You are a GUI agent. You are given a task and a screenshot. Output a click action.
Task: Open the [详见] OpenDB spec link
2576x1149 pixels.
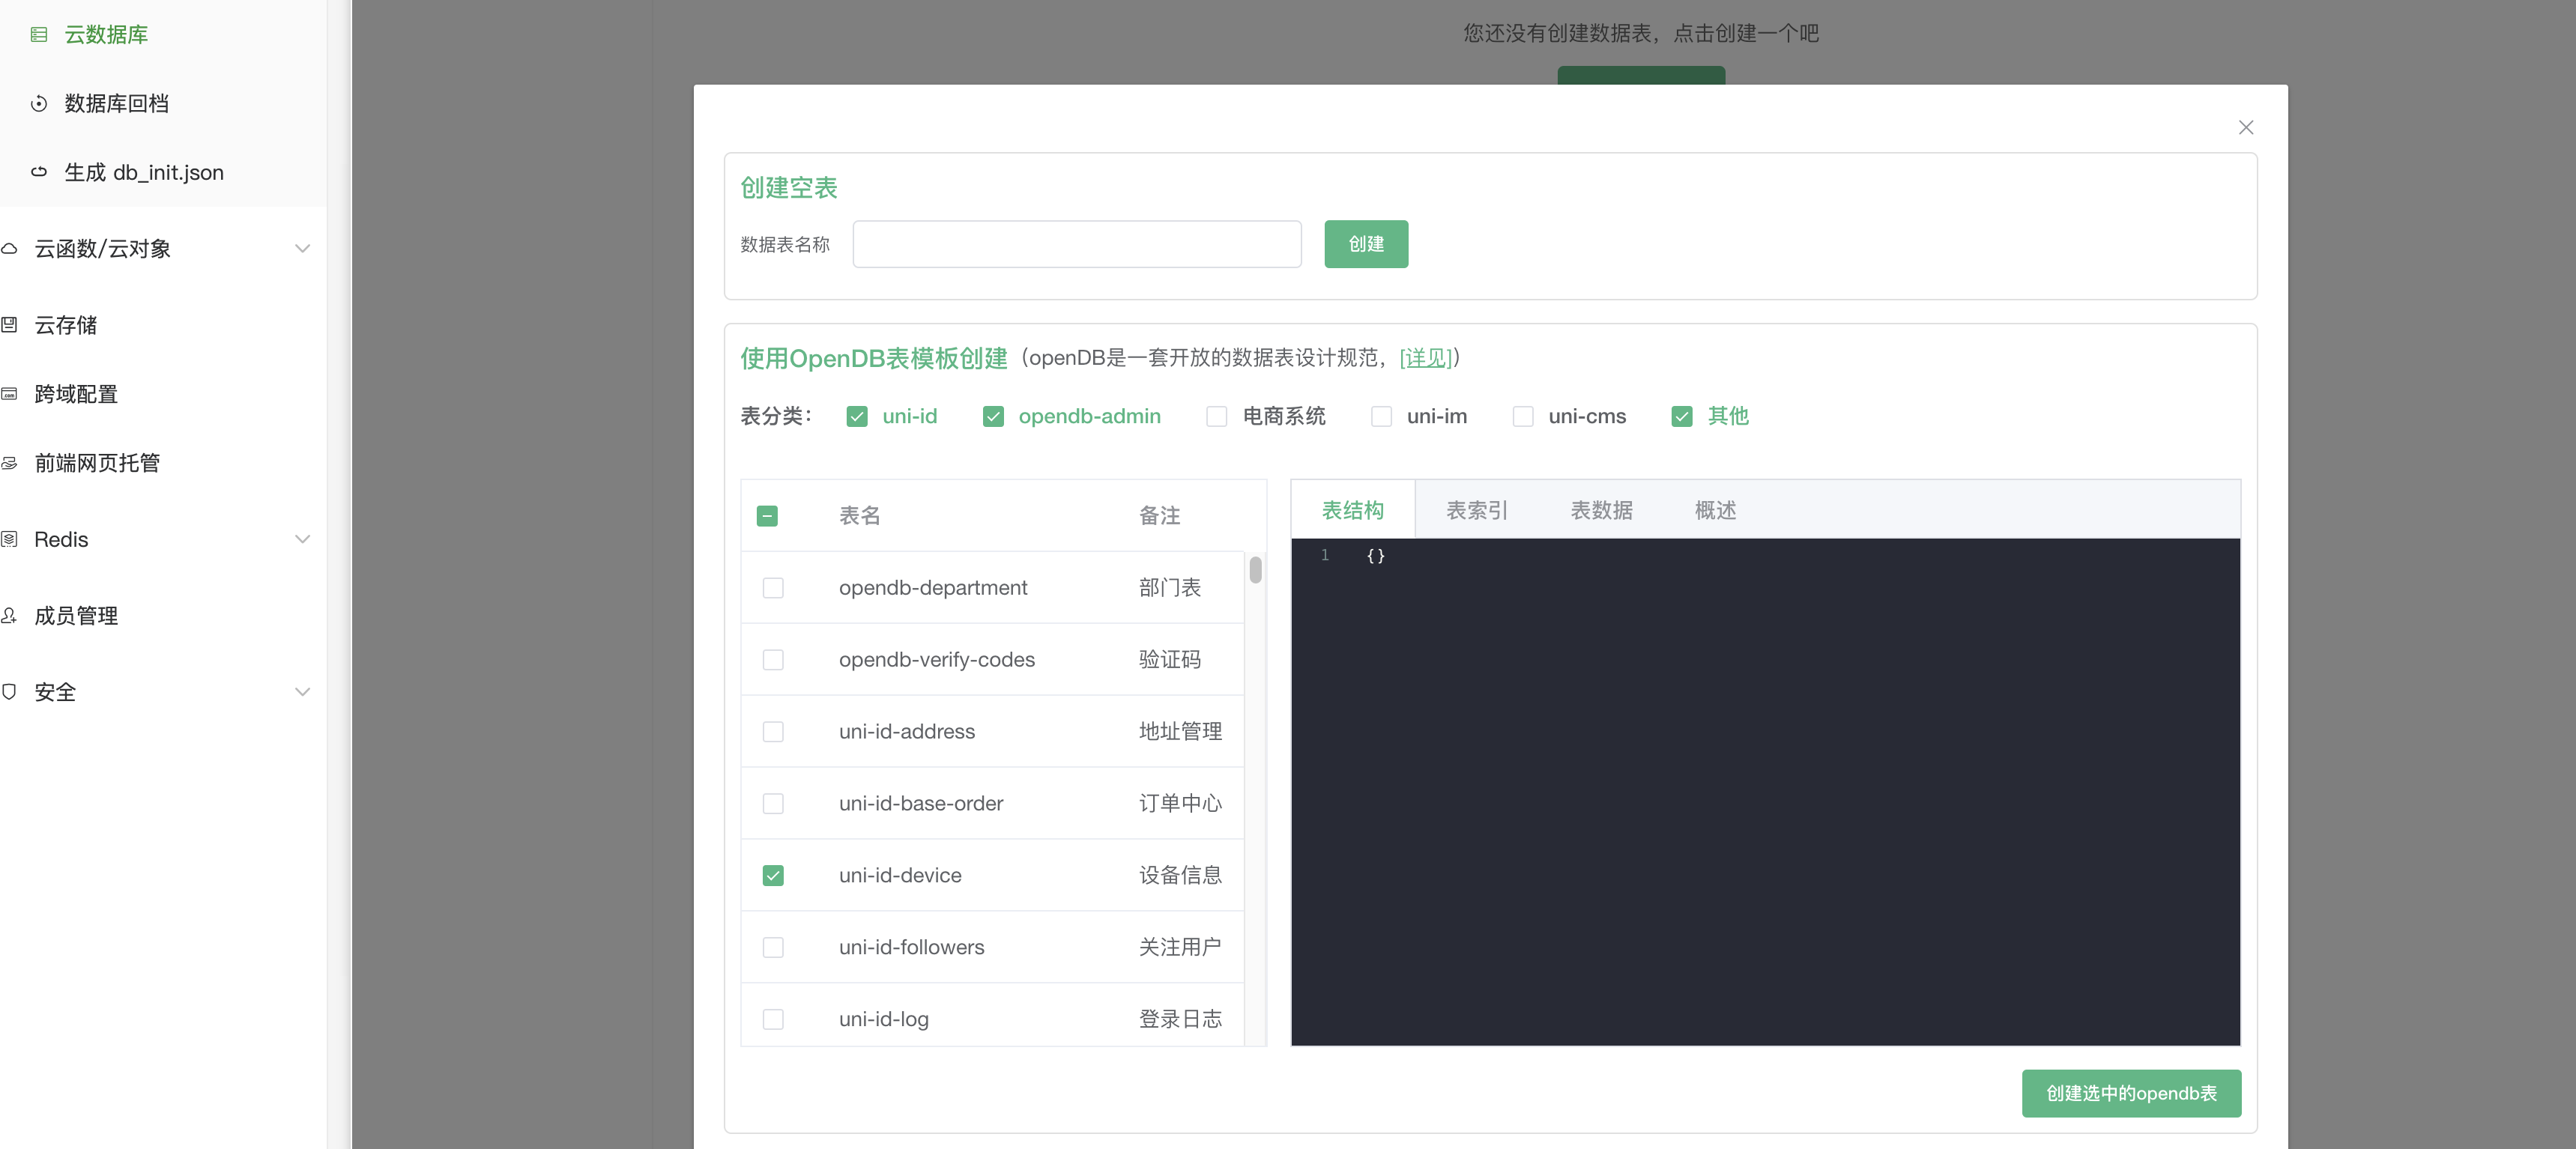(1425, 358)
